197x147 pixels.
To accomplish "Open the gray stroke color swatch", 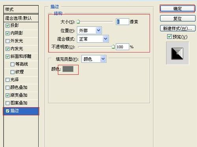I will 68,69.
